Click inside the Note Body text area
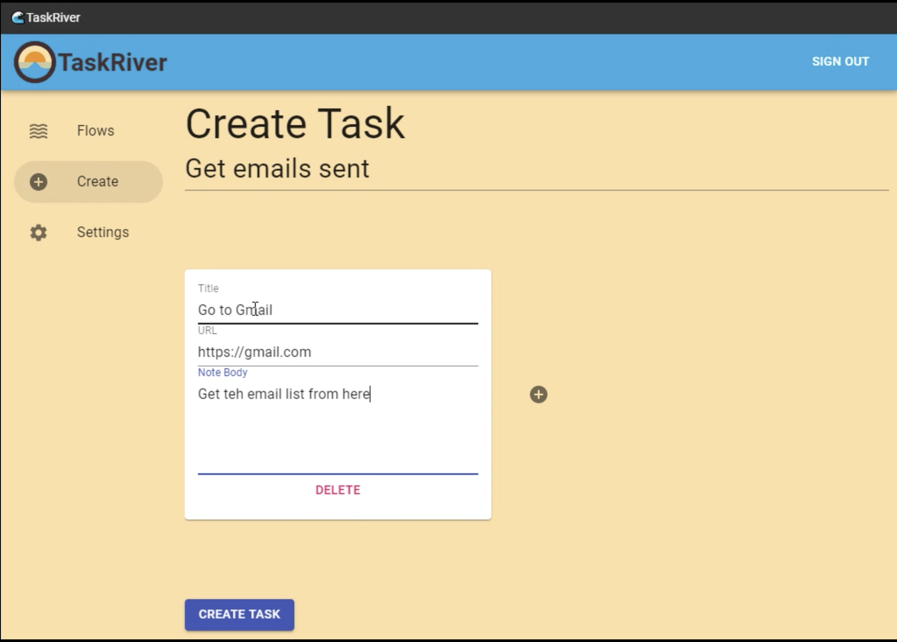The width and height of the screenshot is (897, 642). [337, 429]
